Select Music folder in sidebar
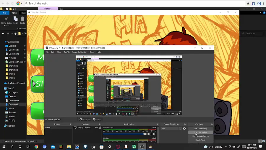The width and height of the screenshot is (266, 150). [x=11, y=108]
